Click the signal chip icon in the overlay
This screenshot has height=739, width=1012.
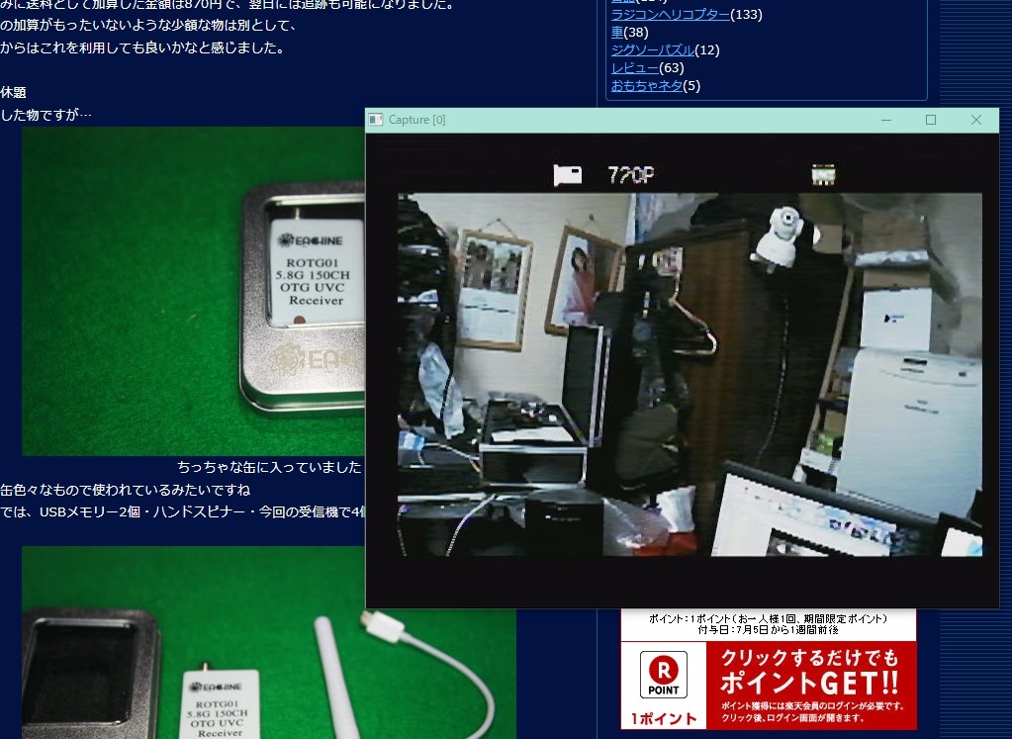[823, 175]
